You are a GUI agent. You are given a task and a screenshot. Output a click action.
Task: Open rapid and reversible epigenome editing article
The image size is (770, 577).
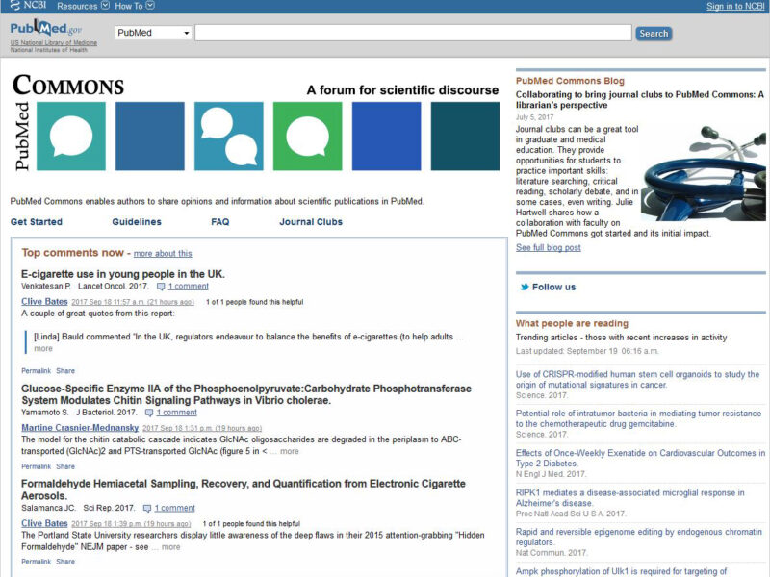pos(639,538)
